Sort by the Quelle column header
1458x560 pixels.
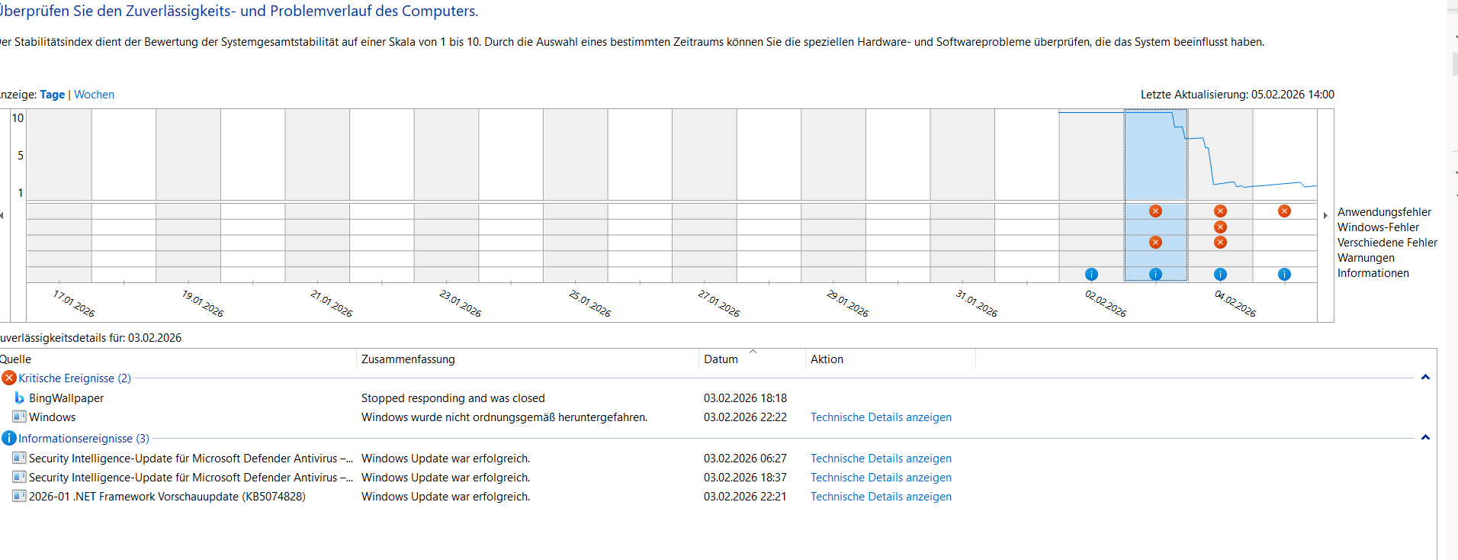click(178, 359)
